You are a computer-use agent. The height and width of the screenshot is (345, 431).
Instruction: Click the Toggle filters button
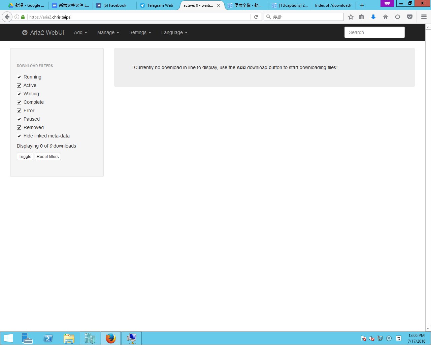(25, 156)
